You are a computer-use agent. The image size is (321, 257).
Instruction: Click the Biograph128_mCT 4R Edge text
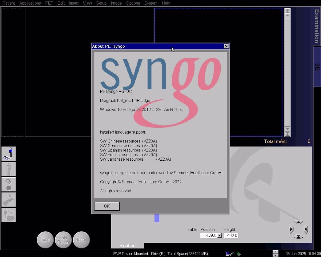click(x=125, y=101)
